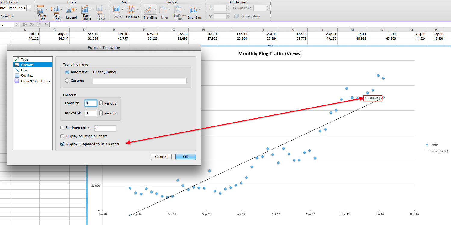The height and width of the screenshot is (225, 451).
Task: Select column header G
Action: [x=174, y=30]
